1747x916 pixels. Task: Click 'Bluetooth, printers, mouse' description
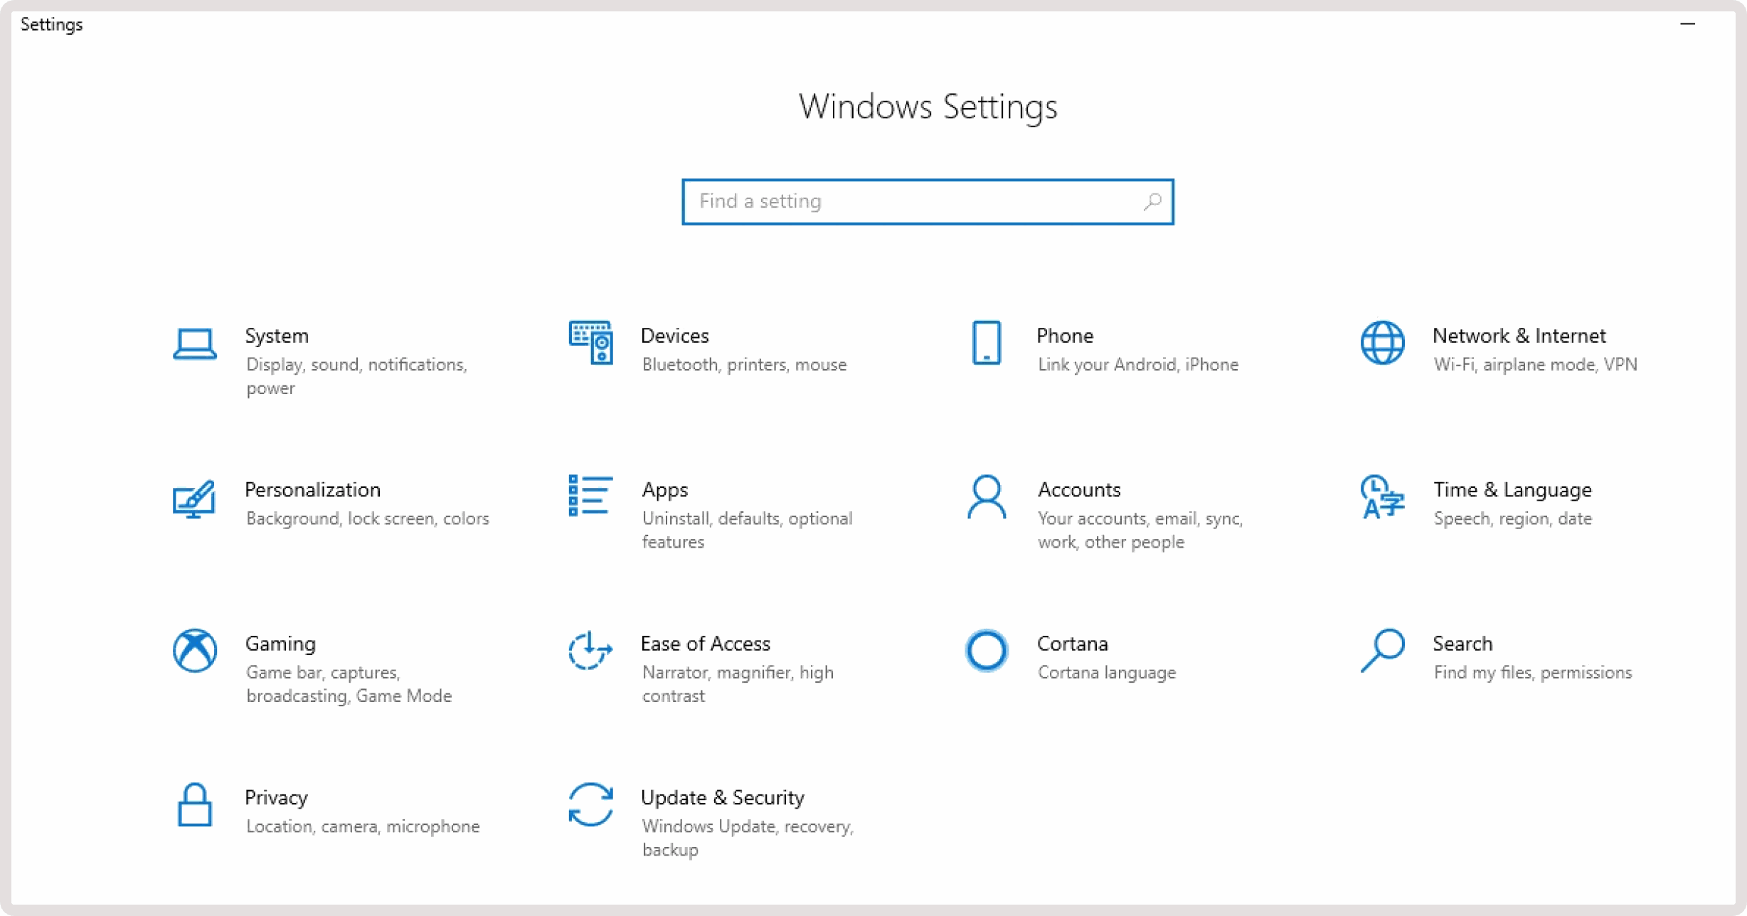744,365
